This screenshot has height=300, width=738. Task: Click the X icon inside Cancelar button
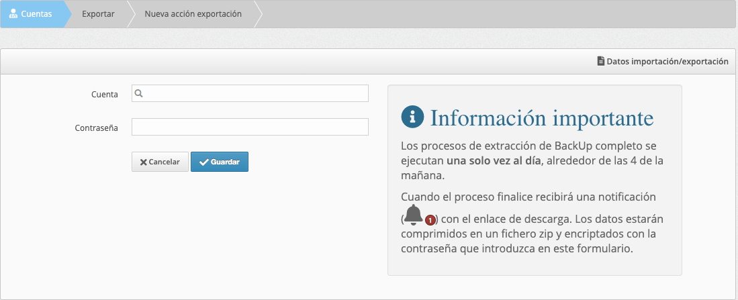[143, 162]
